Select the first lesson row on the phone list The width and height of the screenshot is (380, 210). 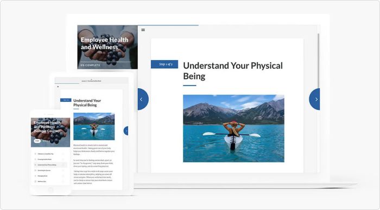click(x=50, y=154)
